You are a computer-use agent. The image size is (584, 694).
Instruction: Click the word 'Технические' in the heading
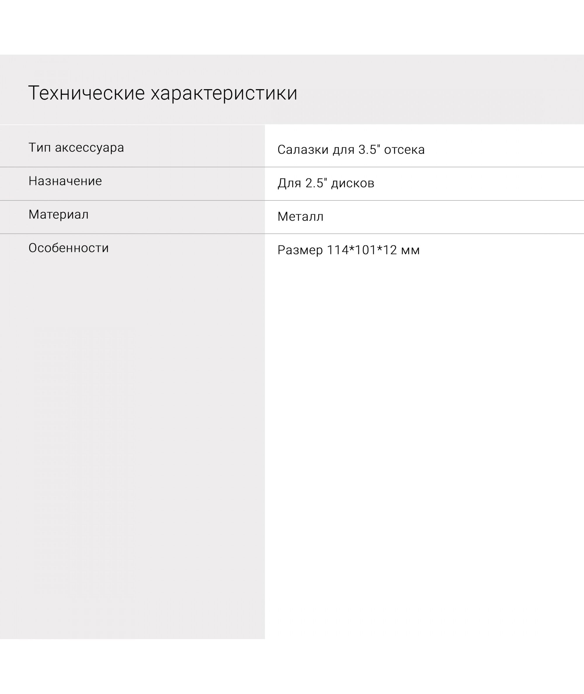point(86,93)
